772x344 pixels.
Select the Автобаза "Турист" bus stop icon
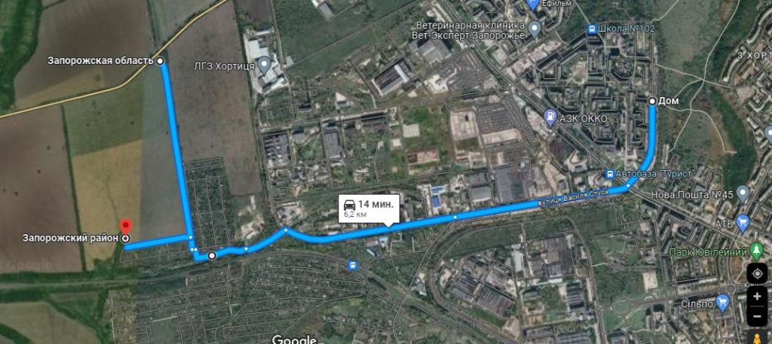pos(610,174)
